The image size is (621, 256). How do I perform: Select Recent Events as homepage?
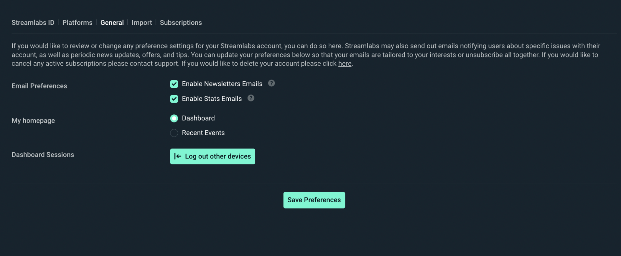(x=174, y=133)
